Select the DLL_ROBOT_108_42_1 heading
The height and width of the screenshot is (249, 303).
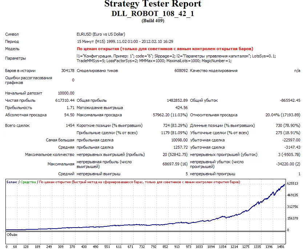click(153, 13)
